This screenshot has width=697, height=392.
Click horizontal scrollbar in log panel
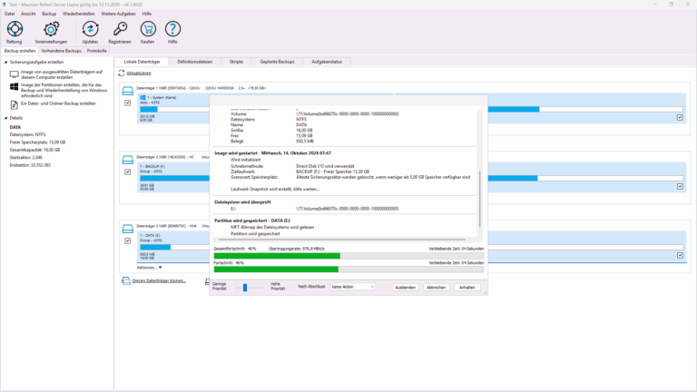(342, 240)
